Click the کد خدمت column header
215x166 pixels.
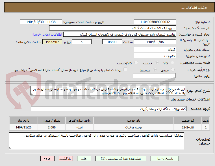tap(188, 121)
